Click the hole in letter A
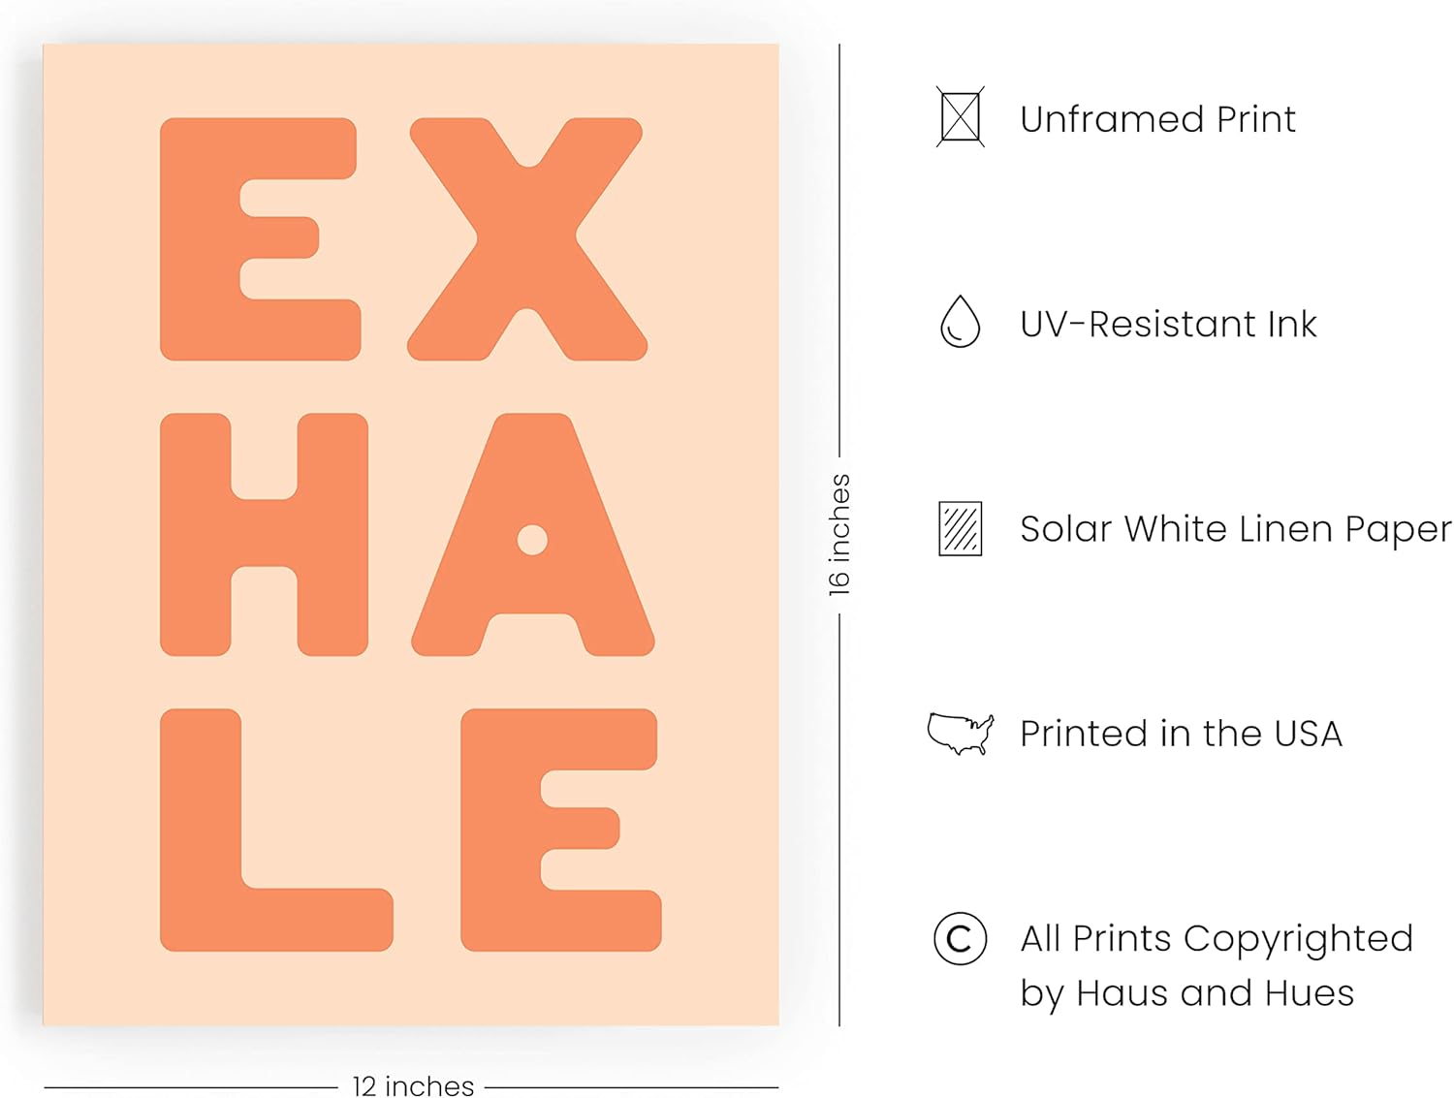1454x1098 pixels. [x=532, y=540]
